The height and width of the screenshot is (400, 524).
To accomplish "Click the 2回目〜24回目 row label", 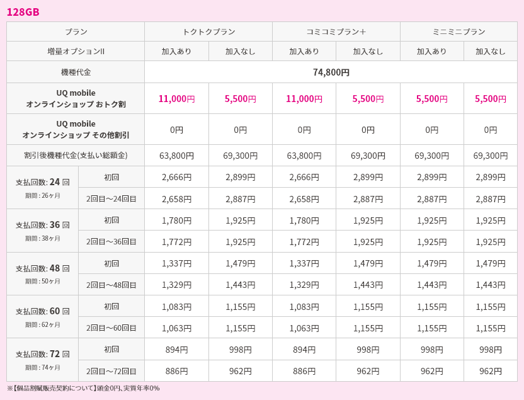I will point(111,198).
